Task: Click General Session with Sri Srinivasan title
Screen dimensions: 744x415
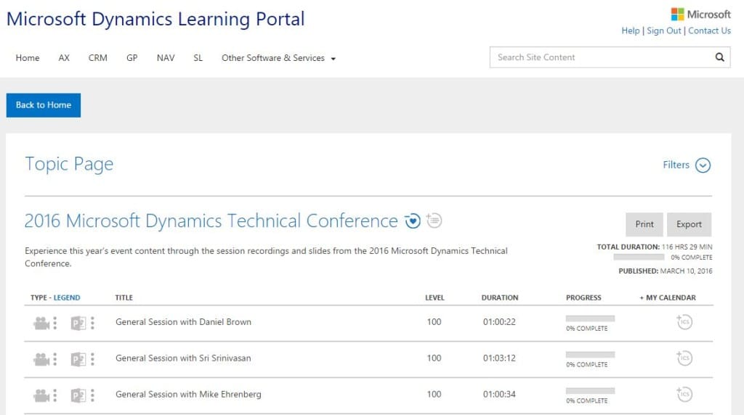Action: point(183,358)
